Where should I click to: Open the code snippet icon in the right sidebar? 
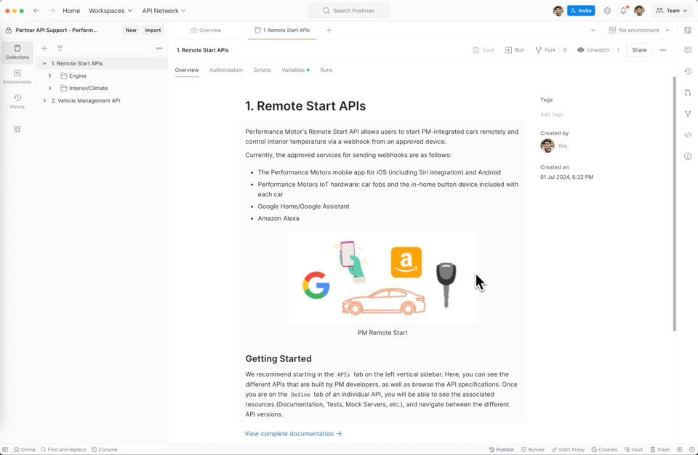tap(688, 135)
